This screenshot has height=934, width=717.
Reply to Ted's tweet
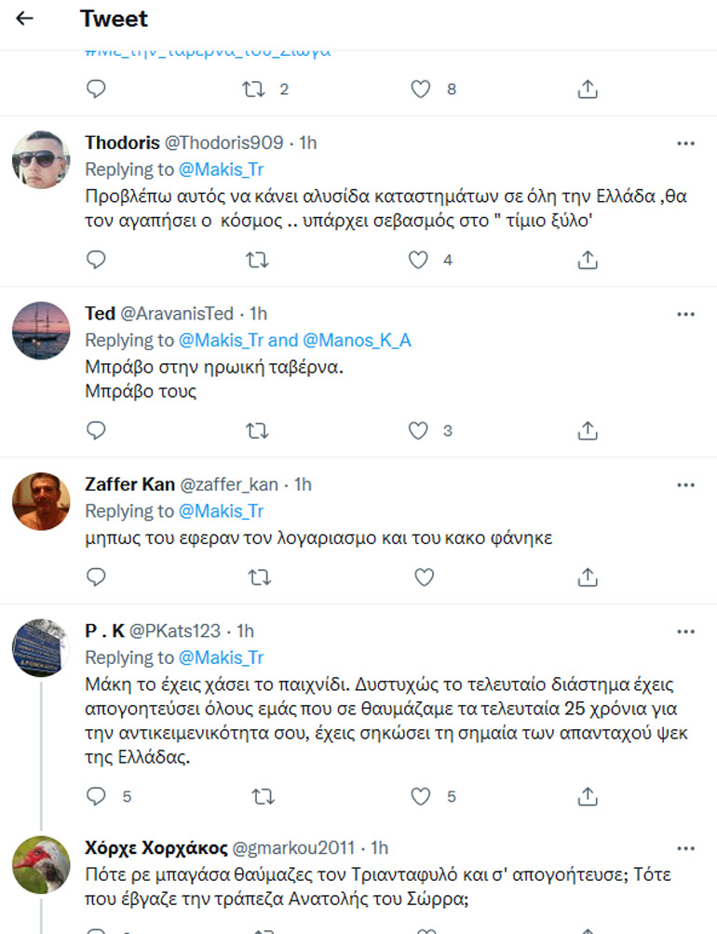[x=96, y=431]
